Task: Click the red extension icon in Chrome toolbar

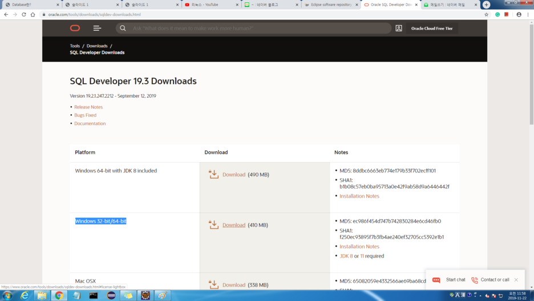Action: (507, 15)
